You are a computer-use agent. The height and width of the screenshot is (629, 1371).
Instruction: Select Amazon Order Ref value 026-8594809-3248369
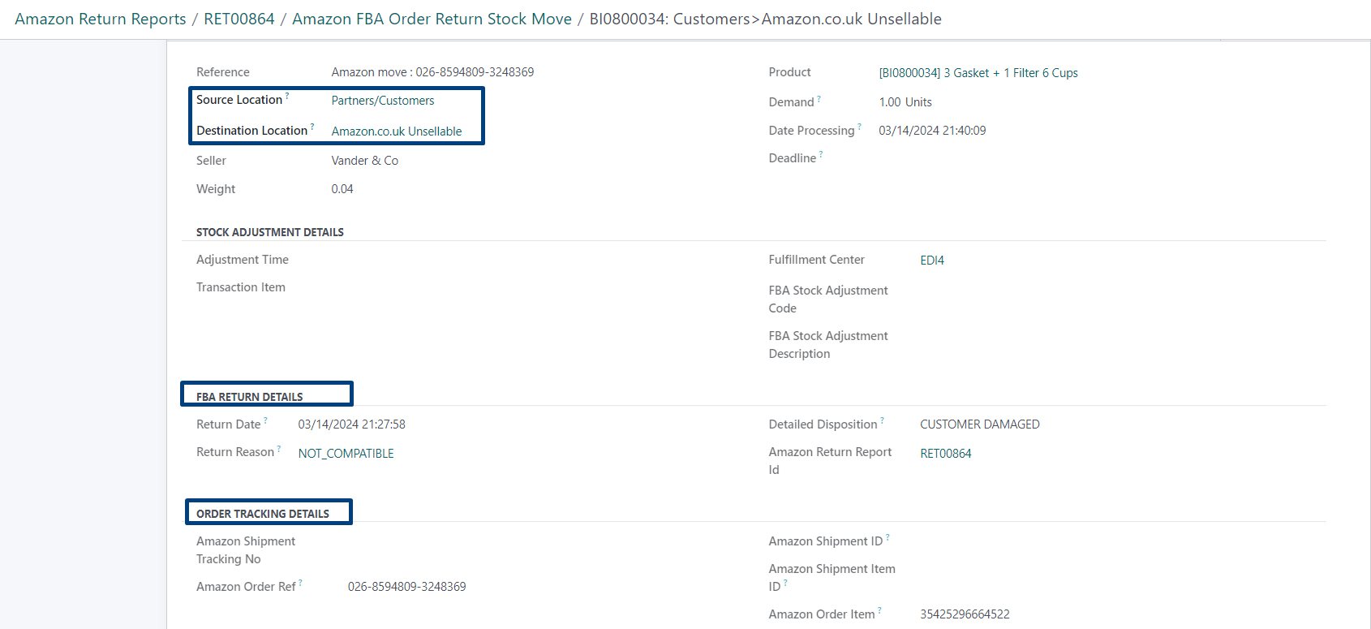click(406, 587)
